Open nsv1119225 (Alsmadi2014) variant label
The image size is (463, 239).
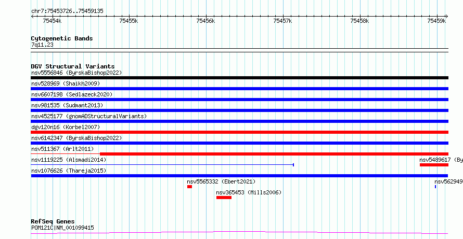click(x=69, y=160)
